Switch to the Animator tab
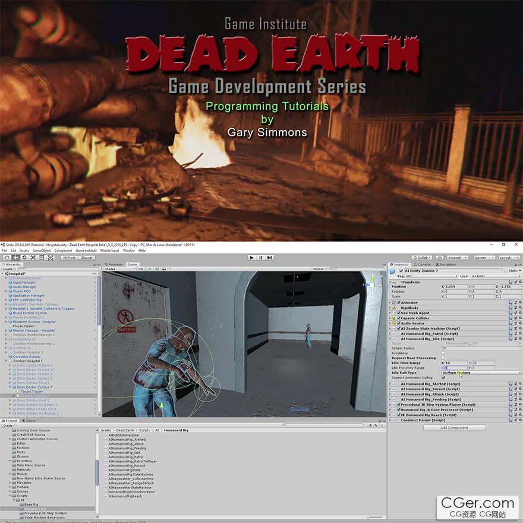 coord(114,265)
